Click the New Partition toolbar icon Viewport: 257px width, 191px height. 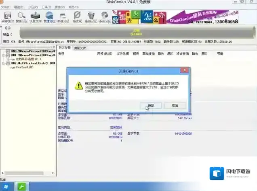63,16
